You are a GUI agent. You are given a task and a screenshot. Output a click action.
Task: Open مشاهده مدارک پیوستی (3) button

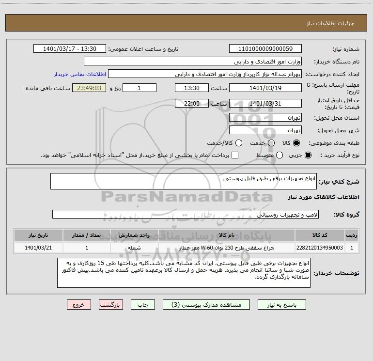coord(206,305)
